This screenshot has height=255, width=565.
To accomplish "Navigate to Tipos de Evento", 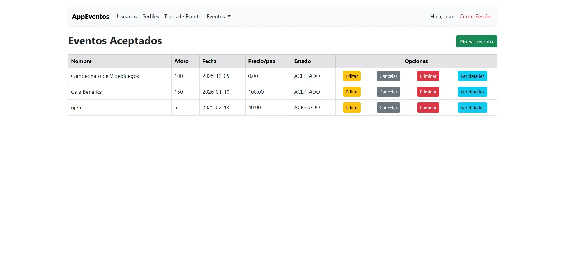I will click(183, 17).
